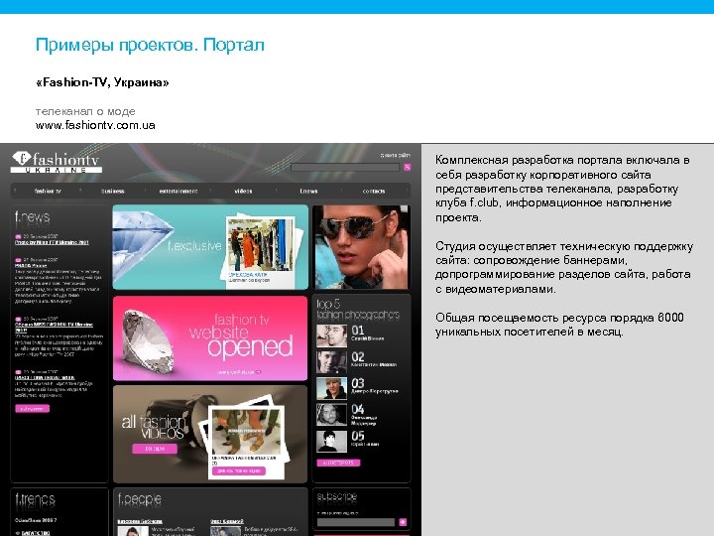714x536 pixels.
Task: Click the clothing store photo in f.exclusive
Action: pyautogui.click(x=261, y=244)
